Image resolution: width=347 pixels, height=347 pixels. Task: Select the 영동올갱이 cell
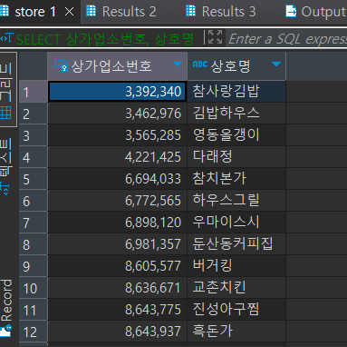point(236,135)
